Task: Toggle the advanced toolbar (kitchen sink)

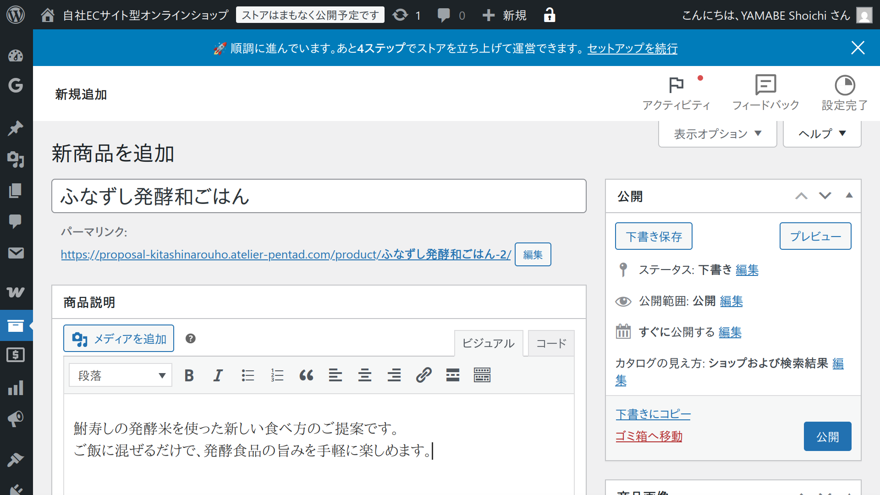Action: pos(482,375)
